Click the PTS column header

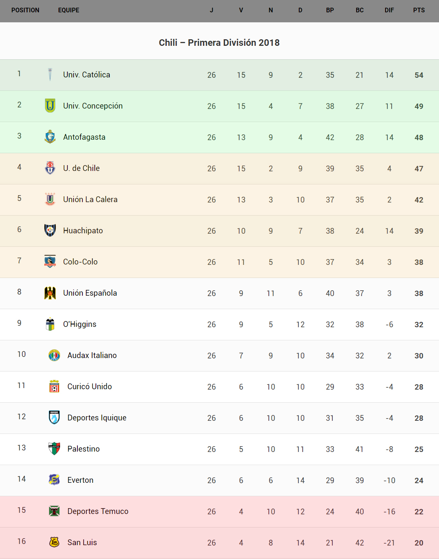point(419,10)
